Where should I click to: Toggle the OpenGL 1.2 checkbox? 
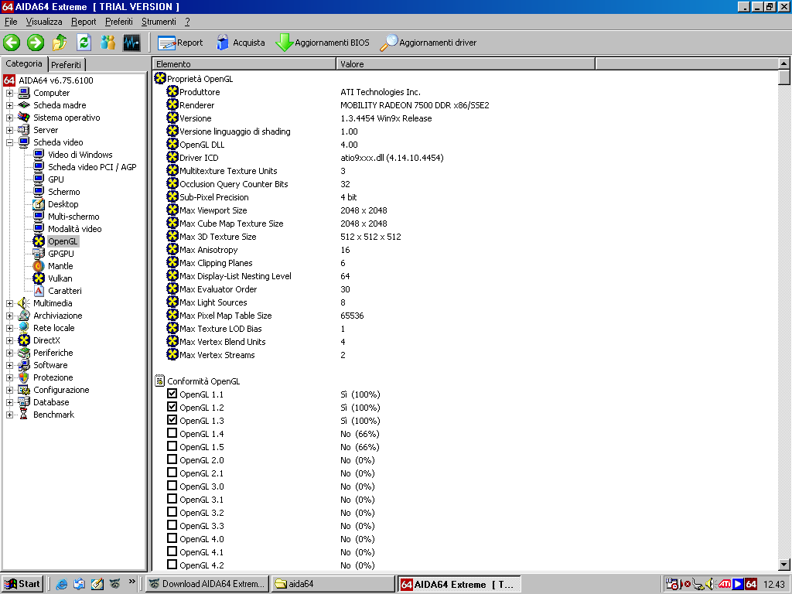[172, 407]
